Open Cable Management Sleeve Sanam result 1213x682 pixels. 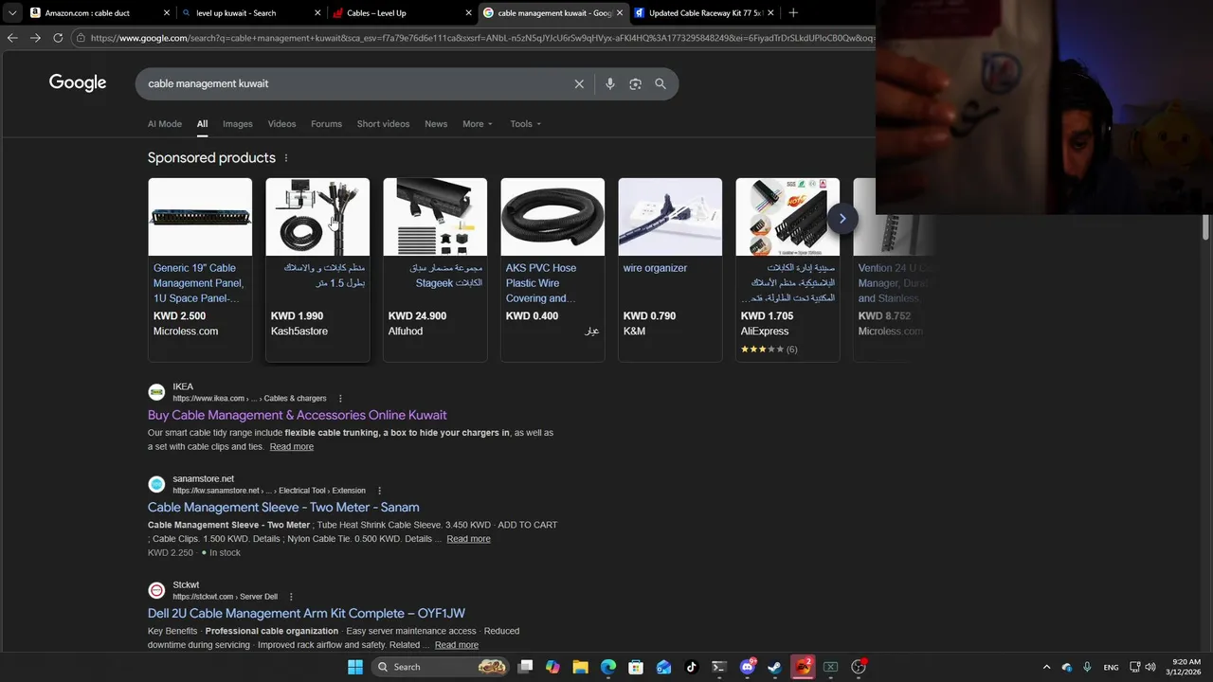click(283, 508)
